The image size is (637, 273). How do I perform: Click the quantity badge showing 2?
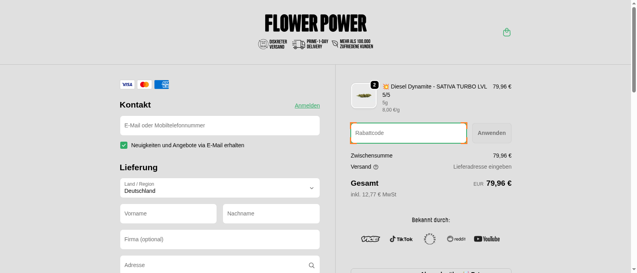374,85
